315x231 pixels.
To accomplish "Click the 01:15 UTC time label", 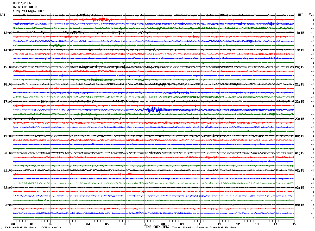I will tap(300, 153).
